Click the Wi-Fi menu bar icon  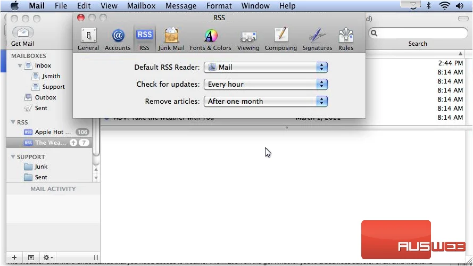pos(445,5)
